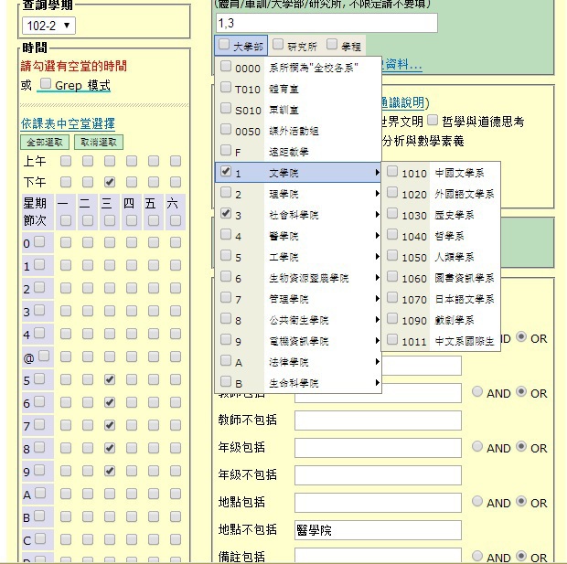Select menu entry T010 體育室
Screen dimensions: 567x564
click(x=298, y=89)
